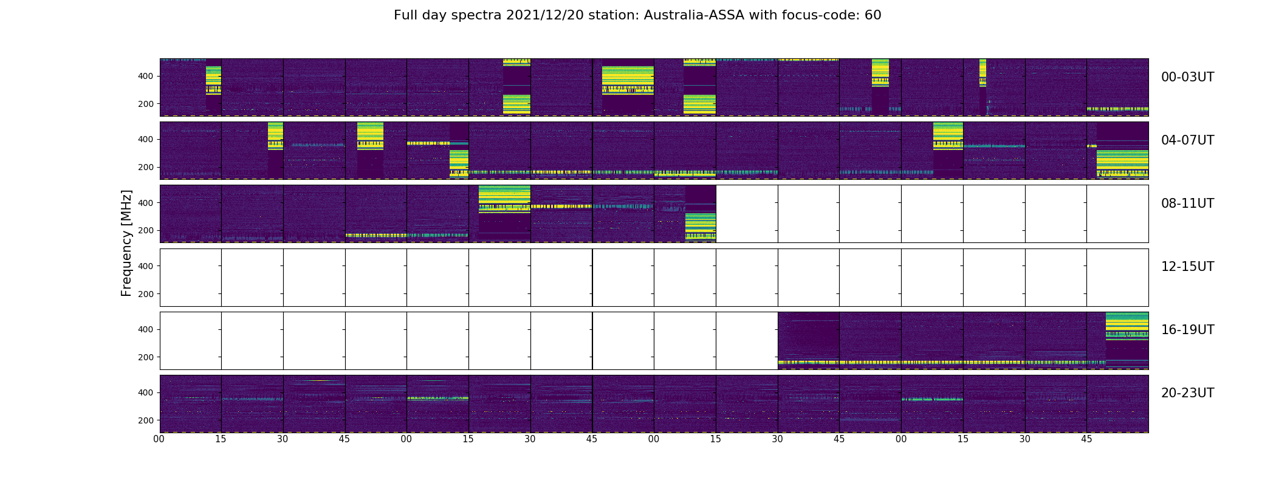This screenshot has width=1276, height=486.
Task: Open the 05:00–05:15 UT spectrum panel
Action: pyautogui.click(x=437, y=151)
